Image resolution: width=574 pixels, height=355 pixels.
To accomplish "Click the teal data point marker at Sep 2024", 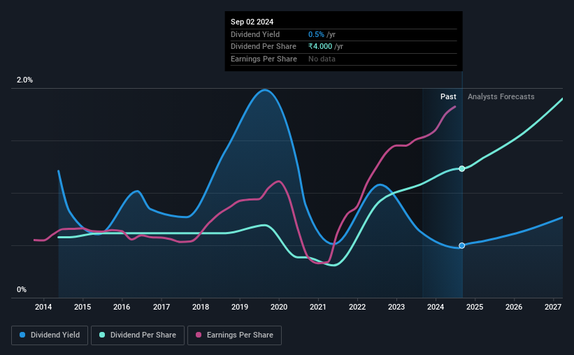I will 462,168.
